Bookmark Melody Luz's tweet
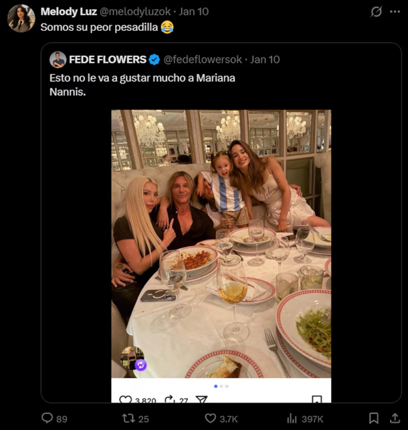The height and width of the screenshot is (430, 408). tap(373, 419)
